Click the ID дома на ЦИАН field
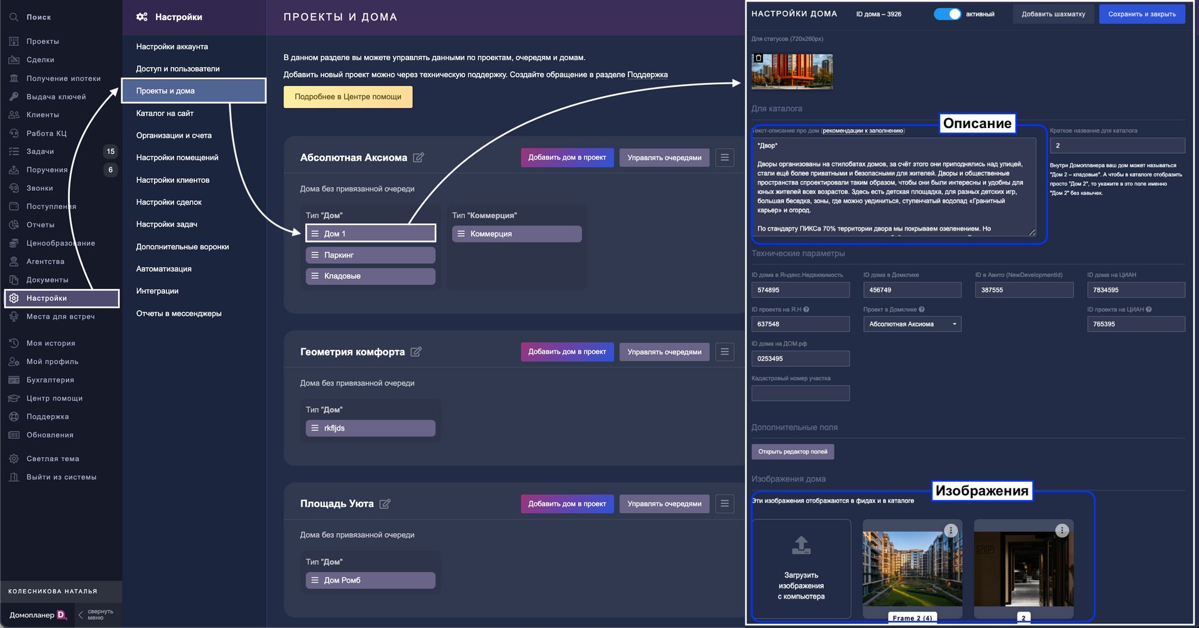 pos(1136,290)
